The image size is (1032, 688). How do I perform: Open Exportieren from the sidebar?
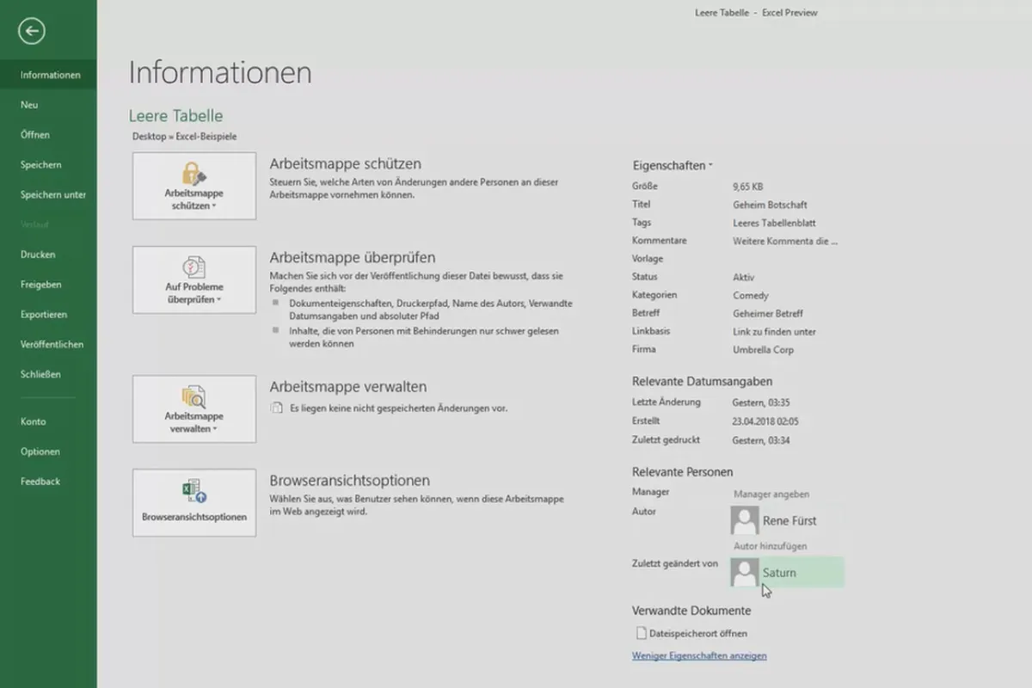click(x=48, y=315)
